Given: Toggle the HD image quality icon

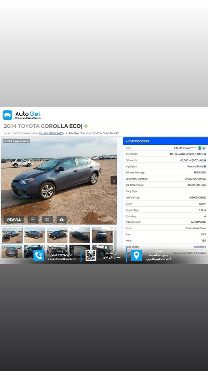Looking at the screenshot, I should coord(33,220).
